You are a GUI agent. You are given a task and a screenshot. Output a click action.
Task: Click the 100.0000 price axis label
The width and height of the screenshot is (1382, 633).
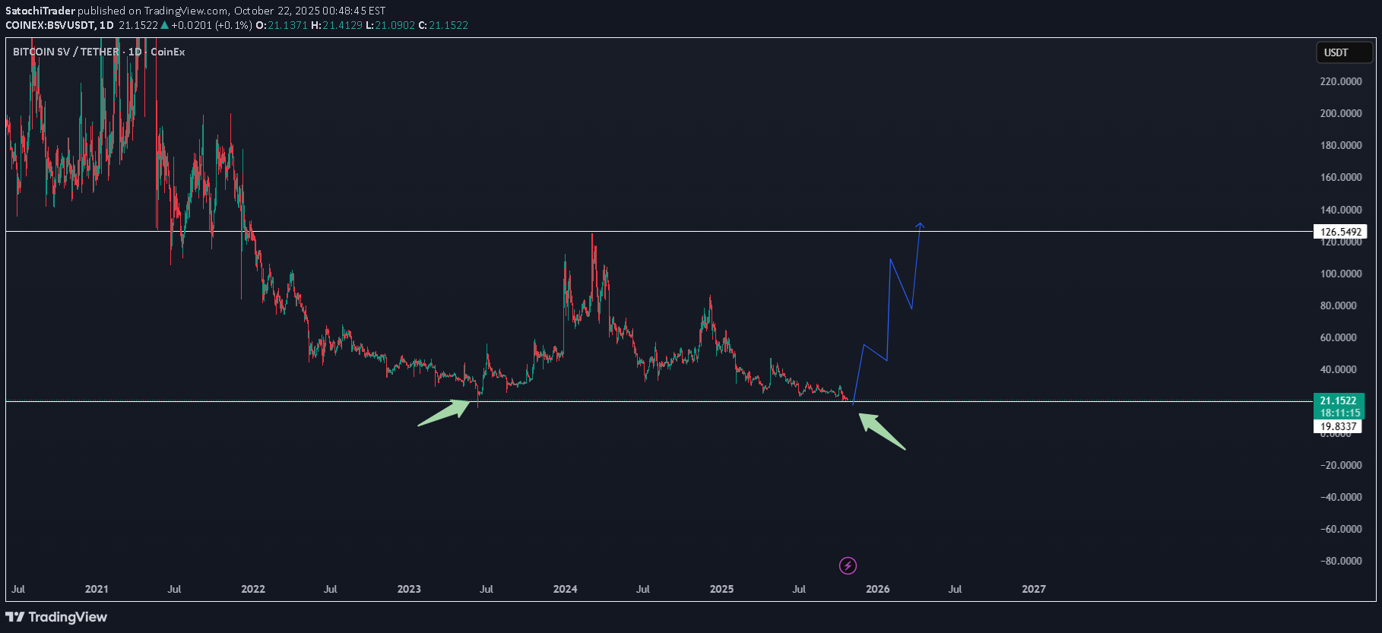click(x=1341, y=274)
